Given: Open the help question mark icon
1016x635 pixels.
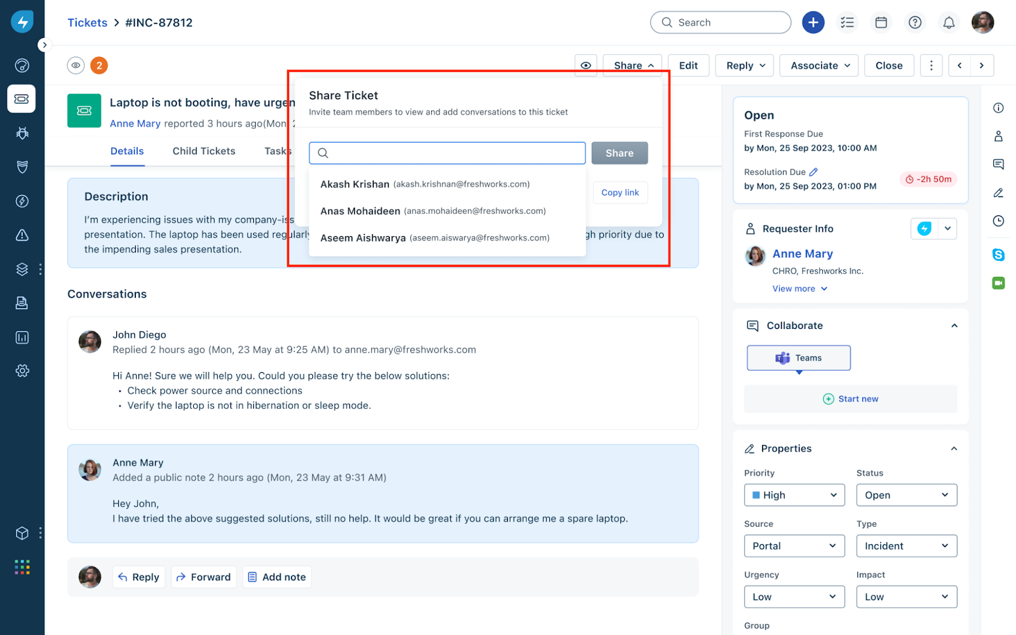Looking at the screenshot, I should [915, 22].
